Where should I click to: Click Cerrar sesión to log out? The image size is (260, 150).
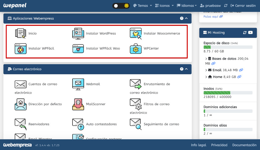(243, 6)
